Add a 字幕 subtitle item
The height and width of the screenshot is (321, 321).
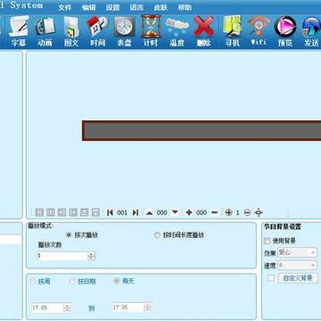pos(19,31)
